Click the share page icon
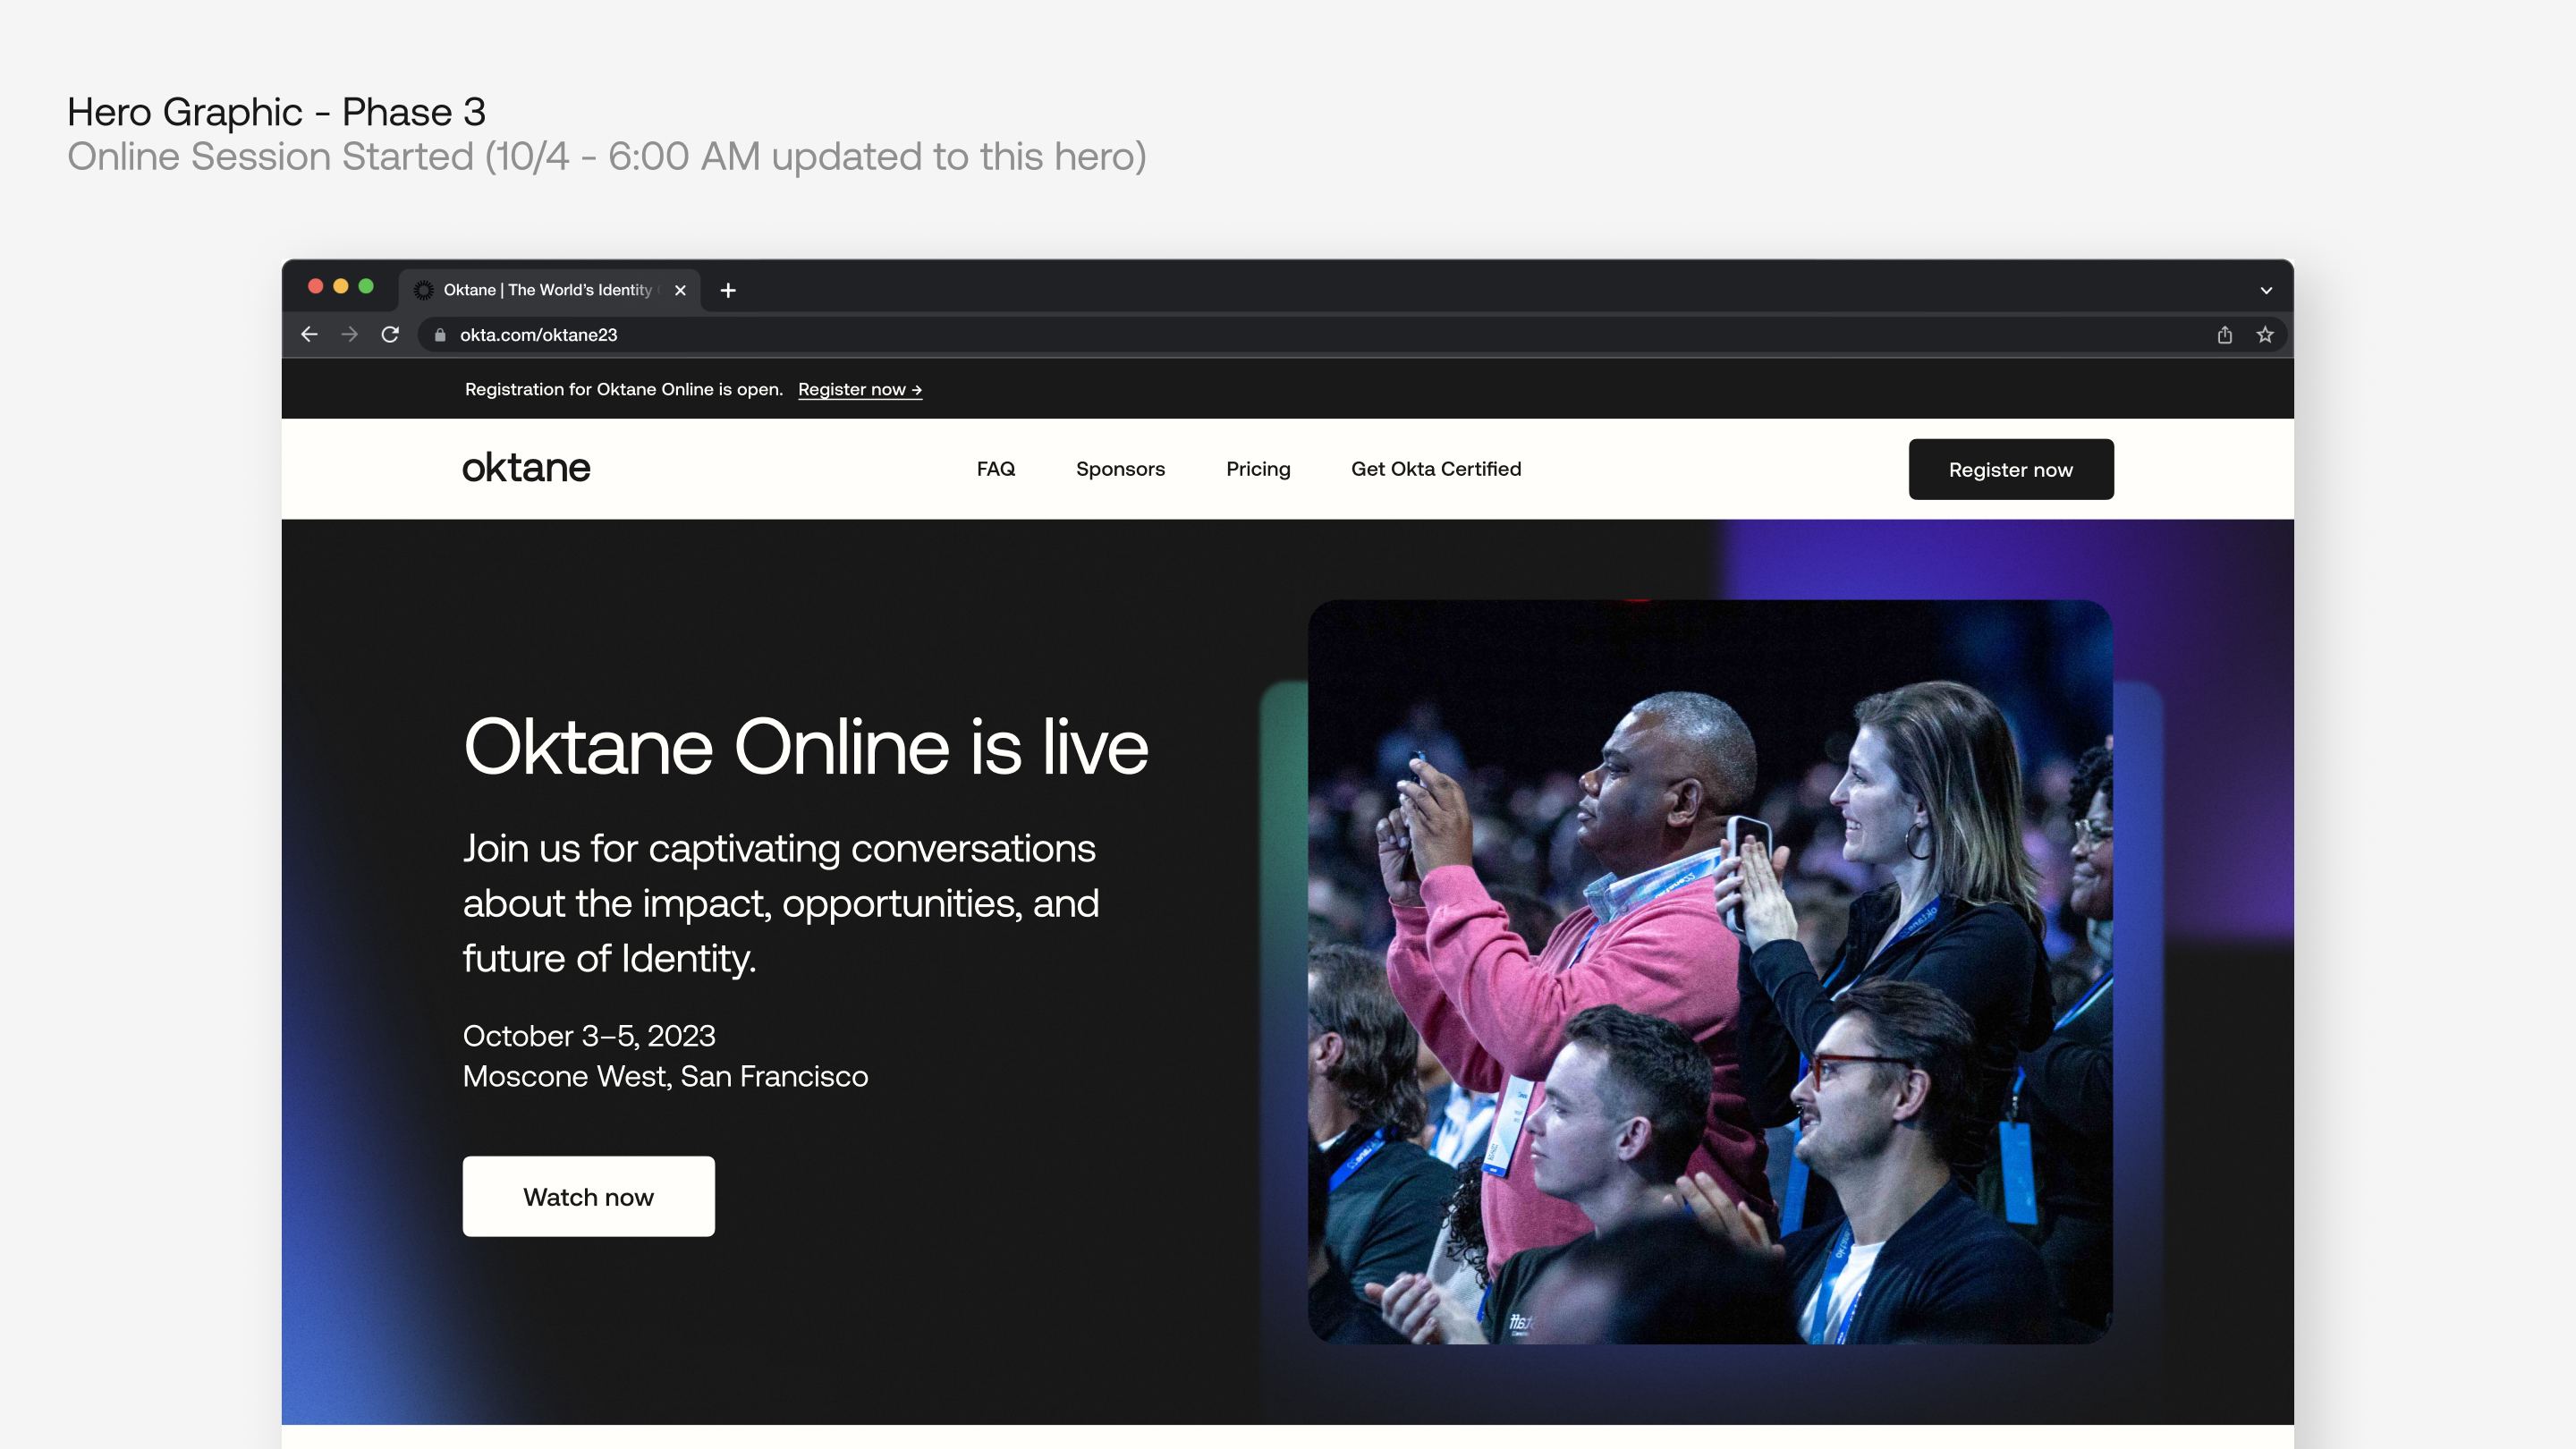 click(2224, 335)
